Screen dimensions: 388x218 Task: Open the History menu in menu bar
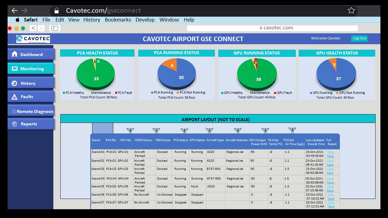(92, 20)
